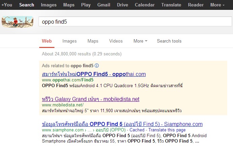Screen dimensions: 233x151
Task: Open the ads info circle icon
Action: [97, 66]
